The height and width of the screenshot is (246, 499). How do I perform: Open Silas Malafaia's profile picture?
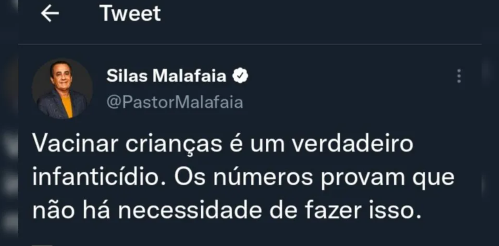click(x=62, y=89)
